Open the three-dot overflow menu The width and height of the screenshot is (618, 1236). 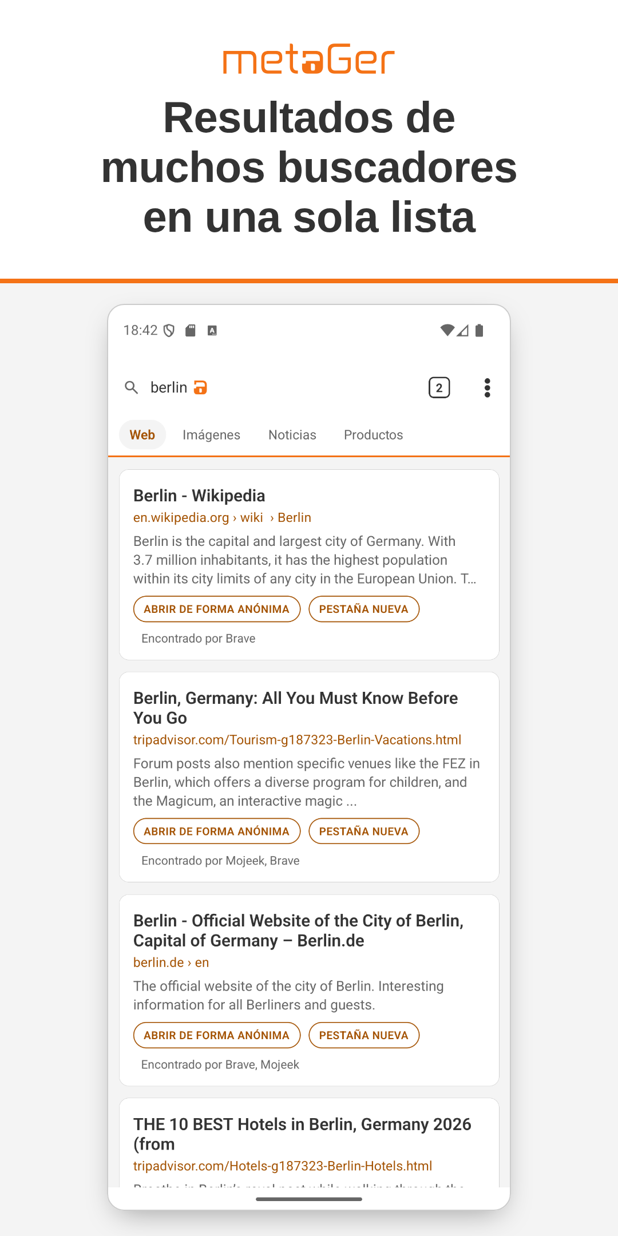point(488,388)
